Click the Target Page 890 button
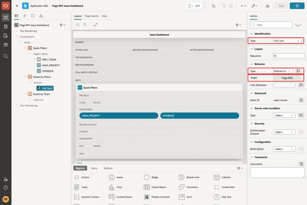Viewport: 307px width, 205px height. (287, 78)
